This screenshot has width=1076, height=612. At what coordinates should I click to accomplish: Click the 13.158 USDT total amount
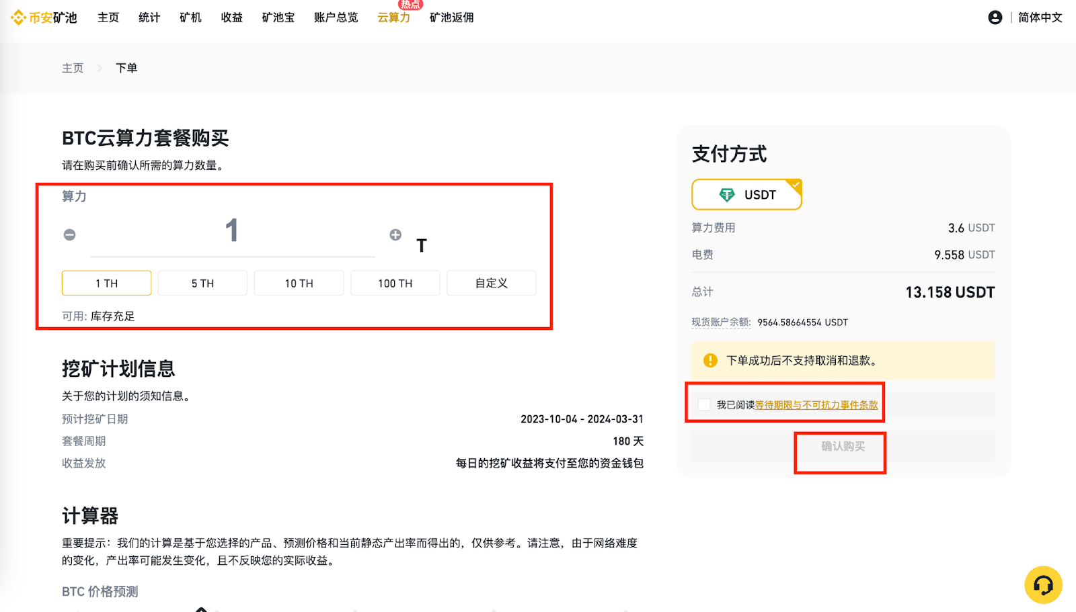[950, 292]
